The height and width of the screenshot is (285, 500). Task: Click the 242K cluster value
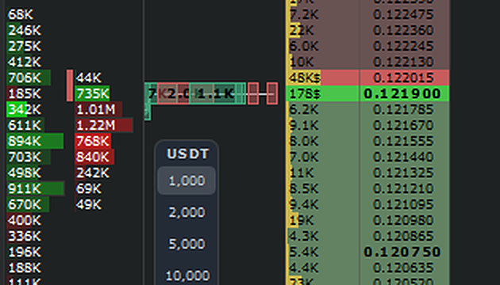coord(93,173)
